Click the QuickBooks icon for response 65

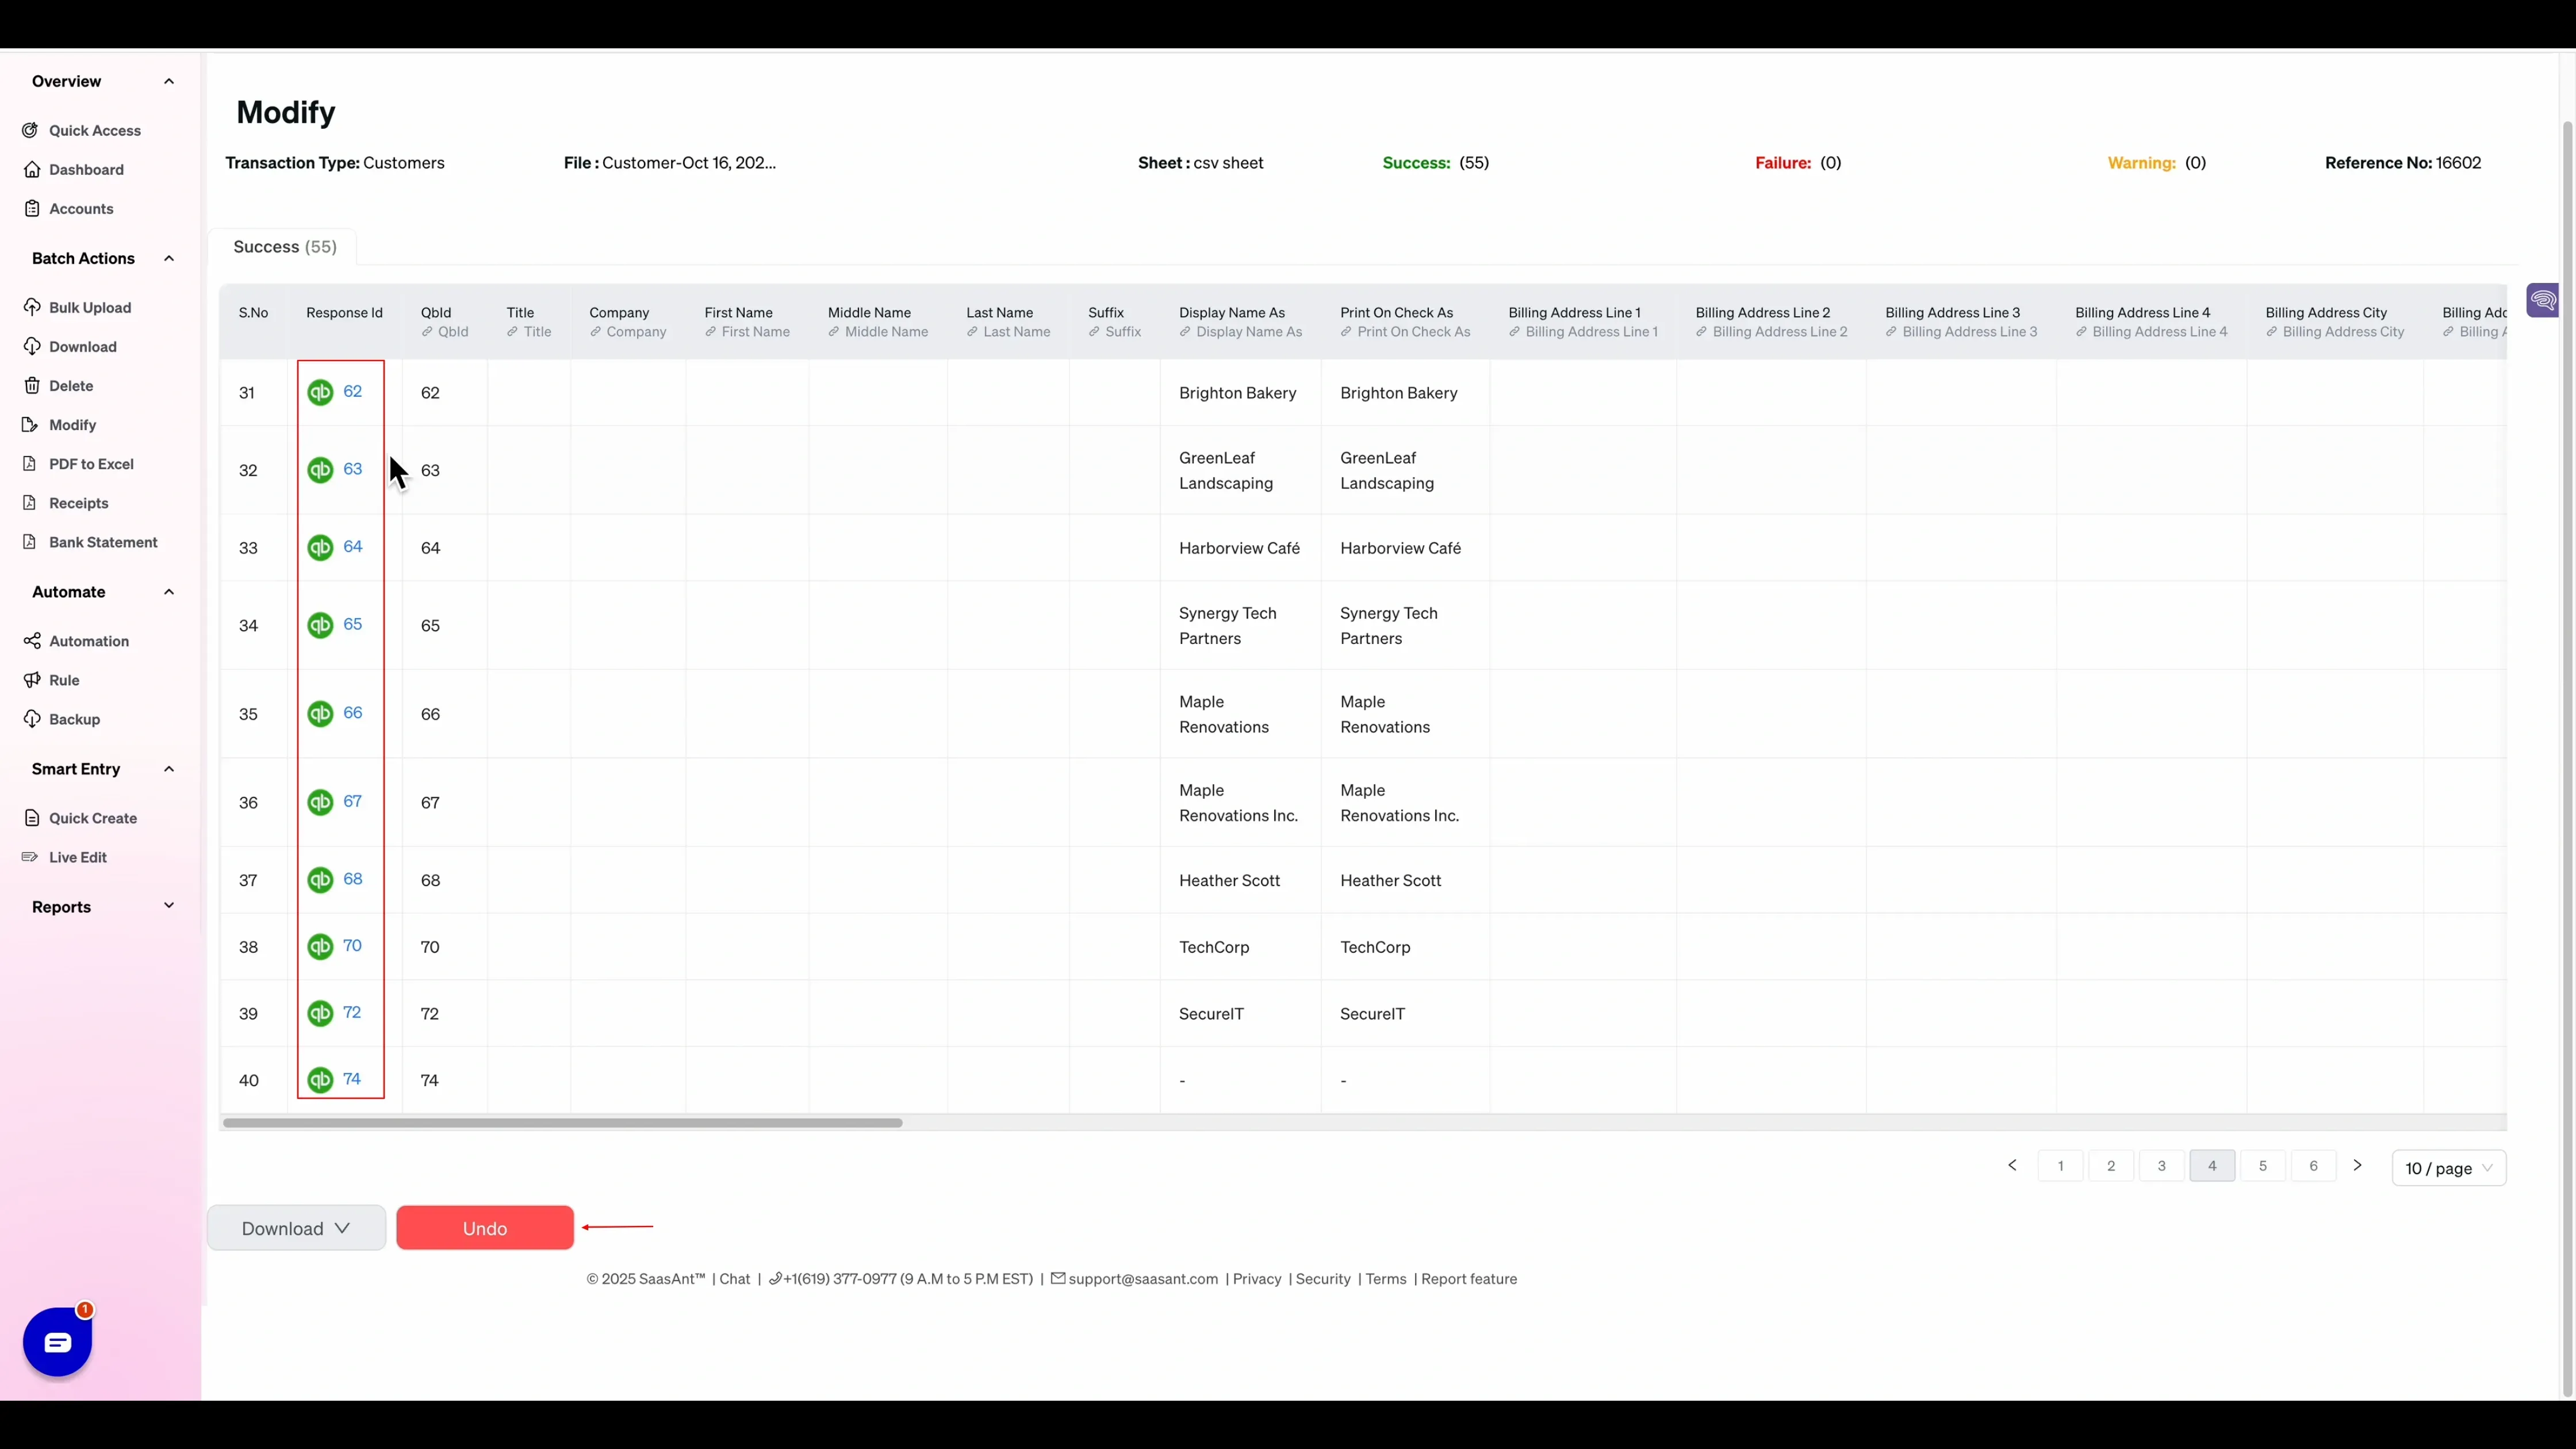[320, 625]
